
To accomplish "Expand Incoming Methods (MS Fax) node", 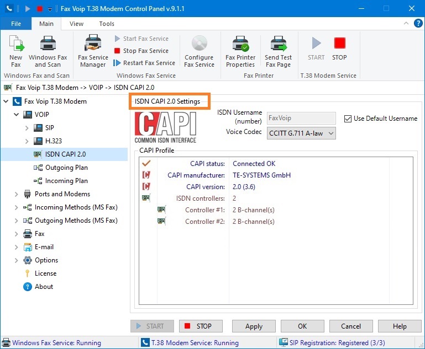I will [x=16, y=207].
